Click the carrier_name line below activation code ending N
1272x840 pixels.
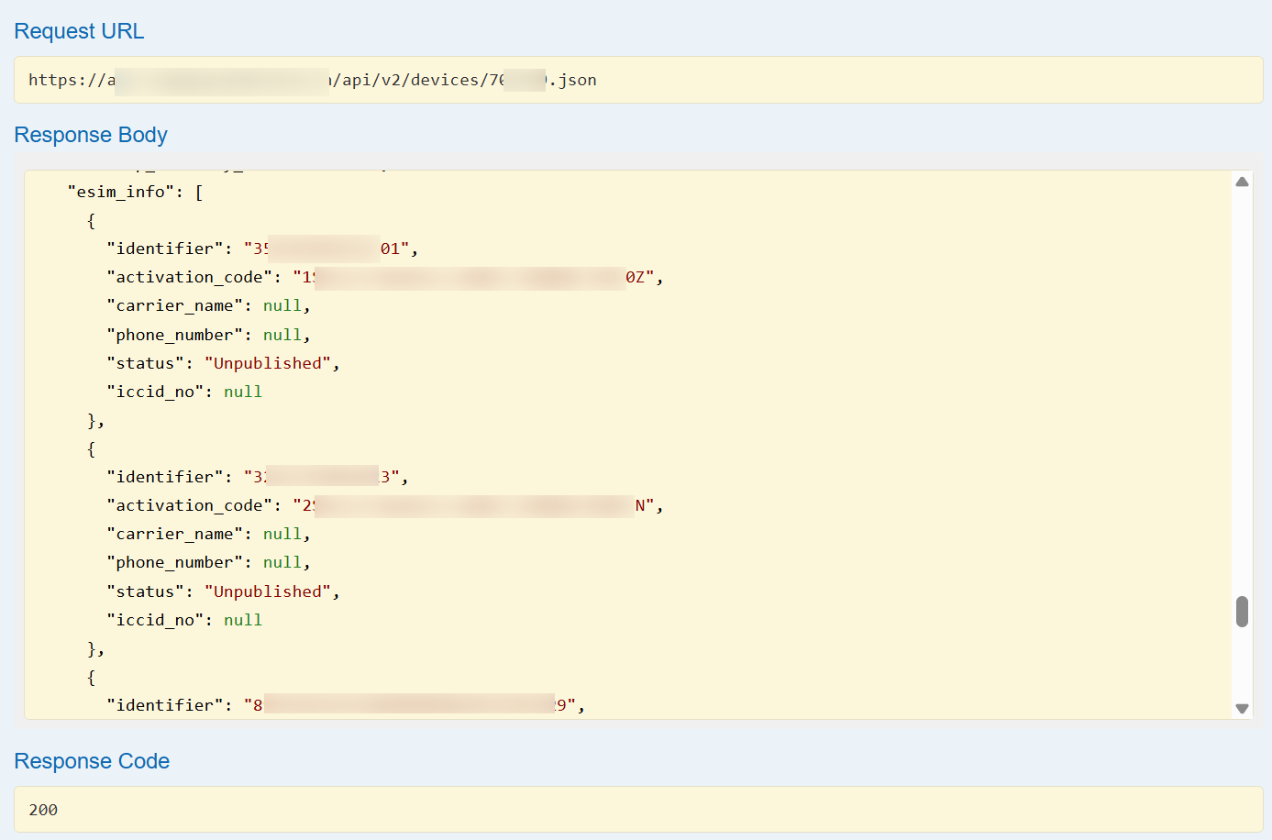(208, 534)
